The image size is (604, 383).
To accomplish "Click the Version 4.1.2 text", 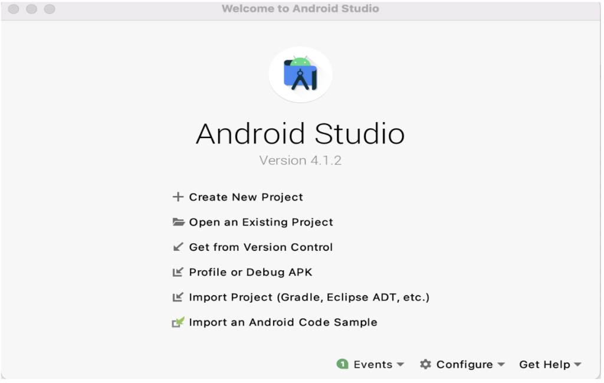I will click(300, 161).
